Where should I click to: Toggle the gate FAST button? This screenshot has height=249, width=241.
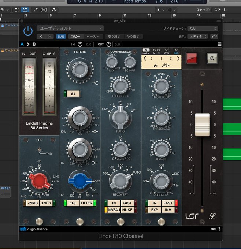tap(168, 203)
